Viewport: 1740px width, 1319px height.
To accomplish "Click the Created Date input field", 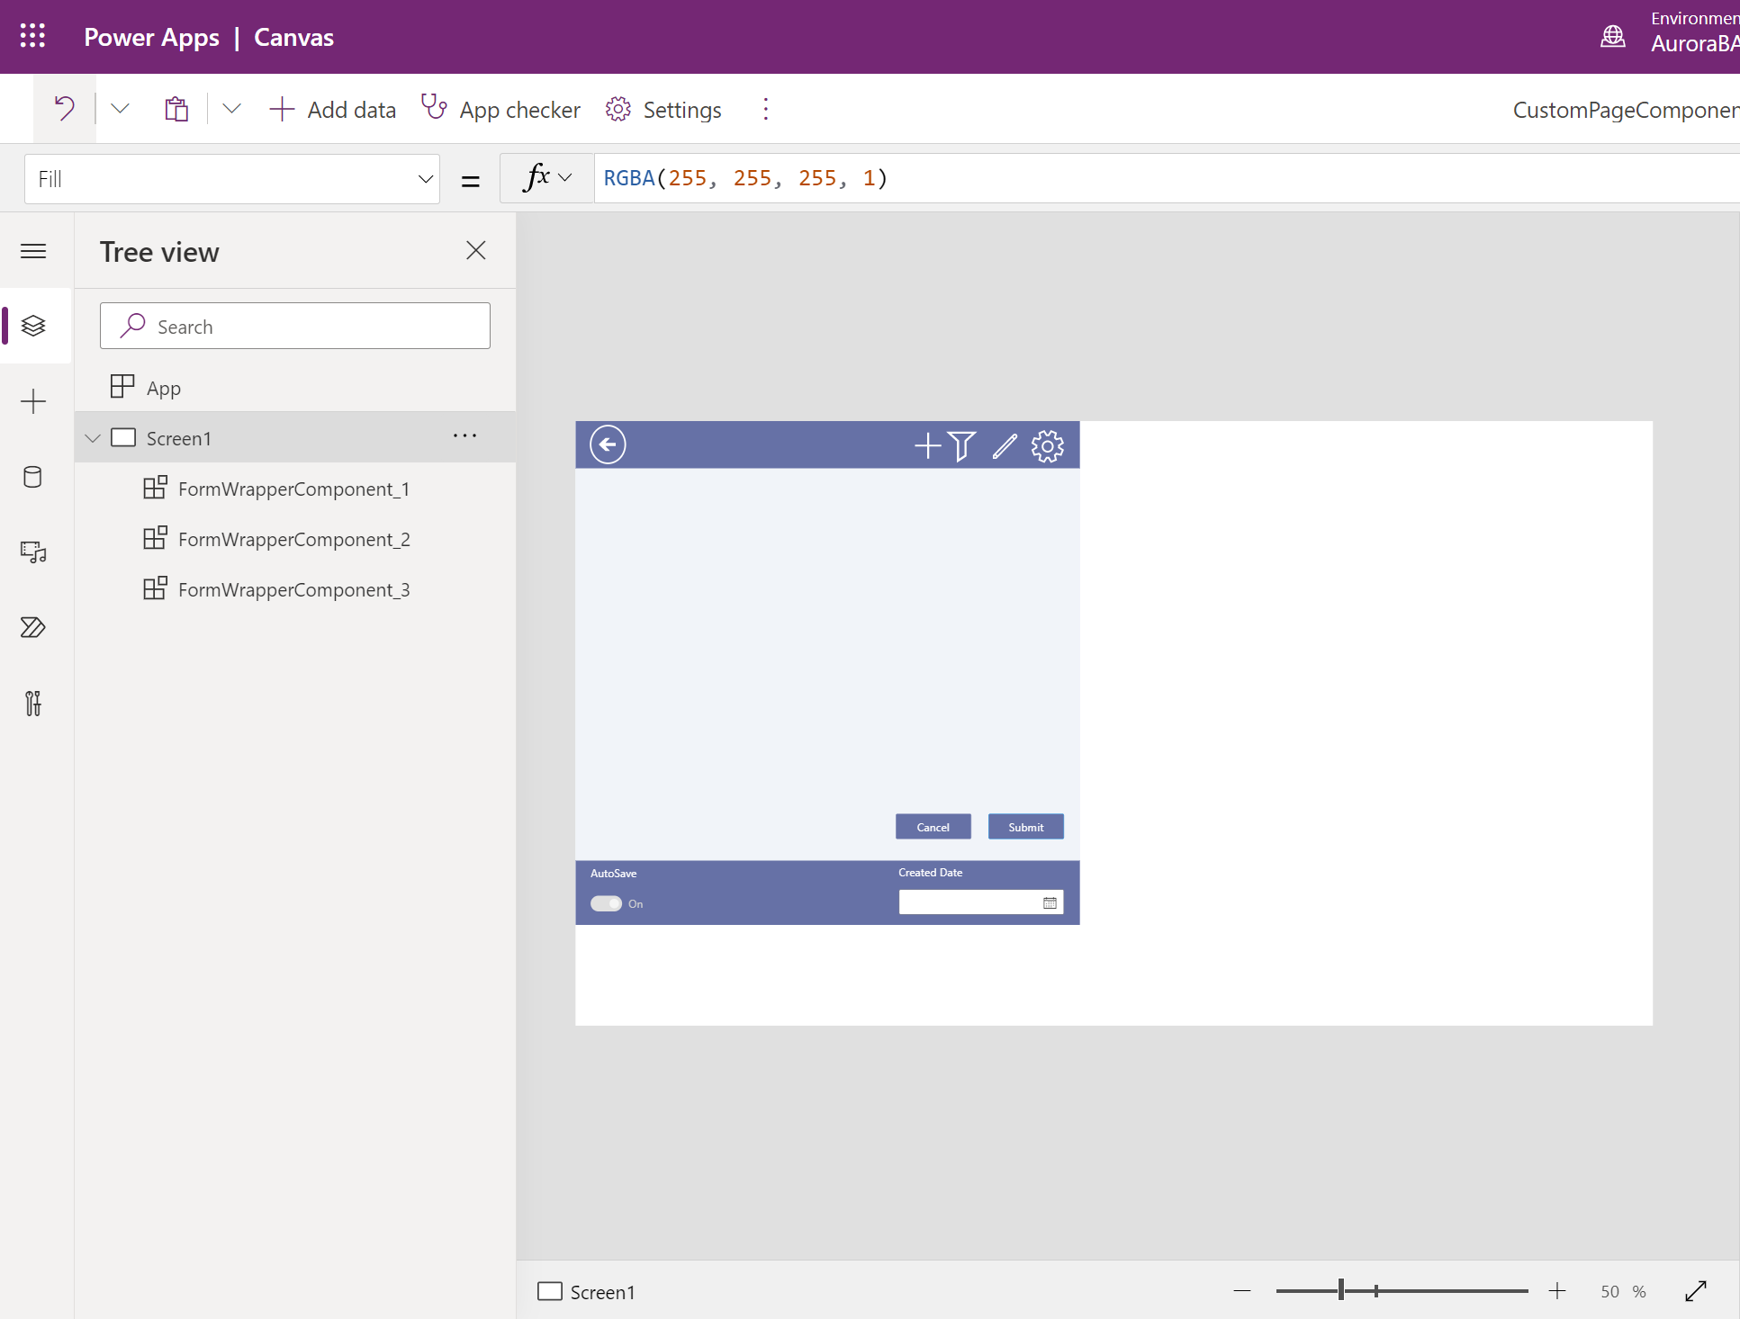I will click(978, 902).
